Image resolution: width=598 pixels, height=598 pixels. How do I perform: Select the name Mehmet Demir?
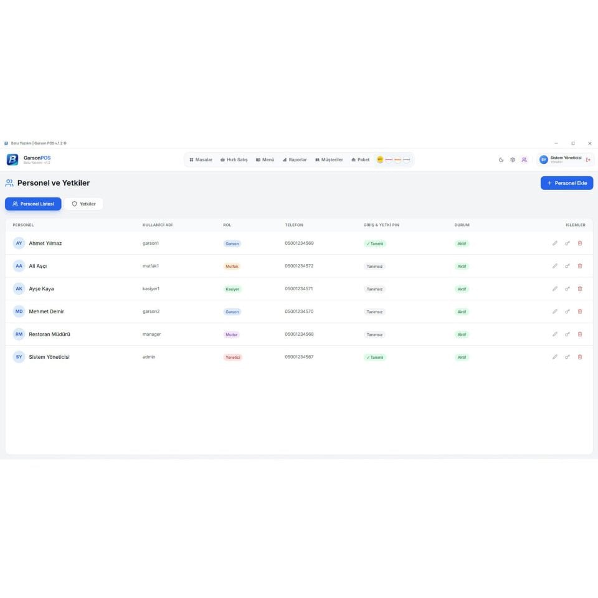(x=47, y=311)
